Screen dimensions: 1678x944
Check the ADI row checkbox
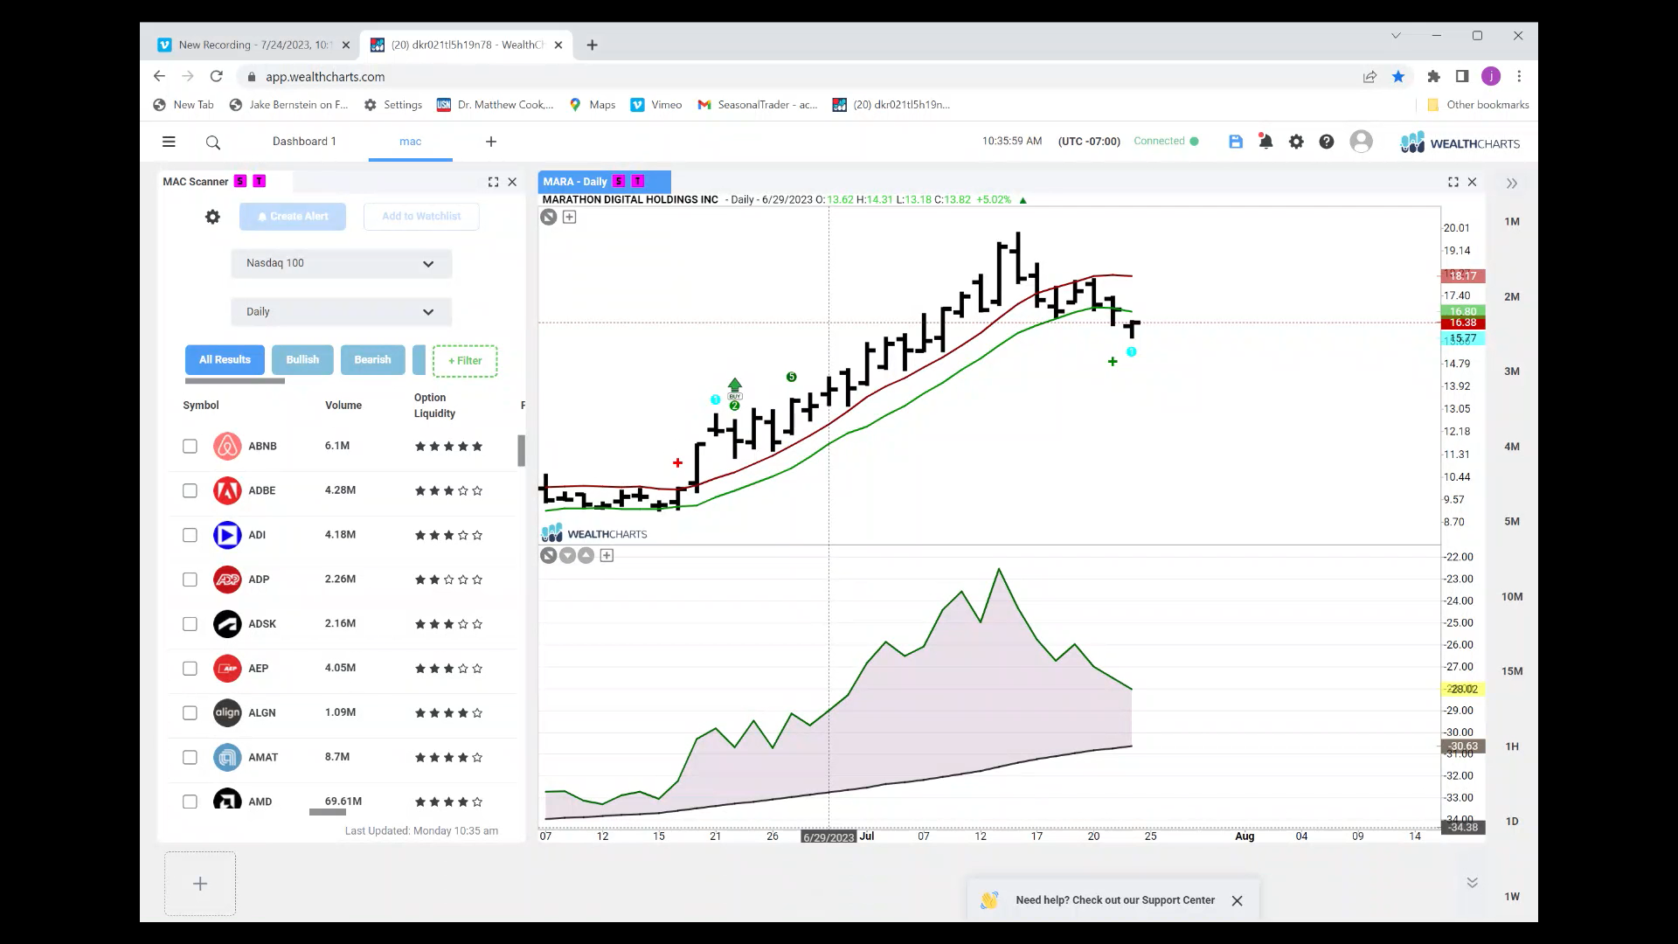[190, 535]
